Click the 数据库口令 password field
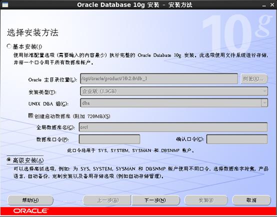This screenshot has height=217, width=277. point(109,139)
